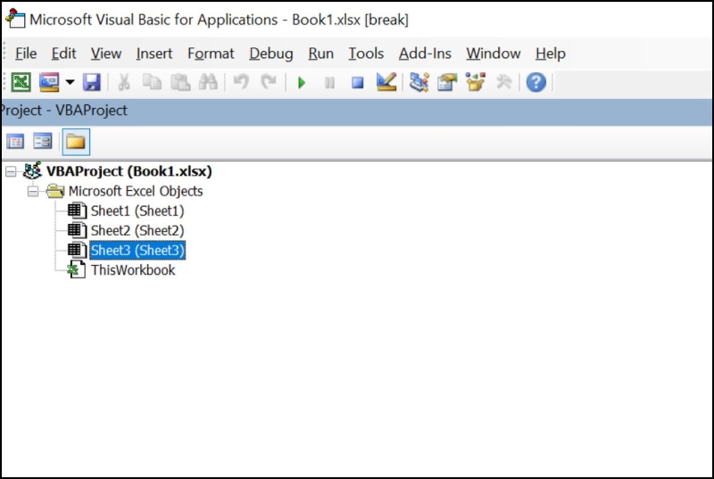Viewport: 714px width, 479px height.
Task: Select ThisWorkbook in project tree
Action: click(133, 270)
